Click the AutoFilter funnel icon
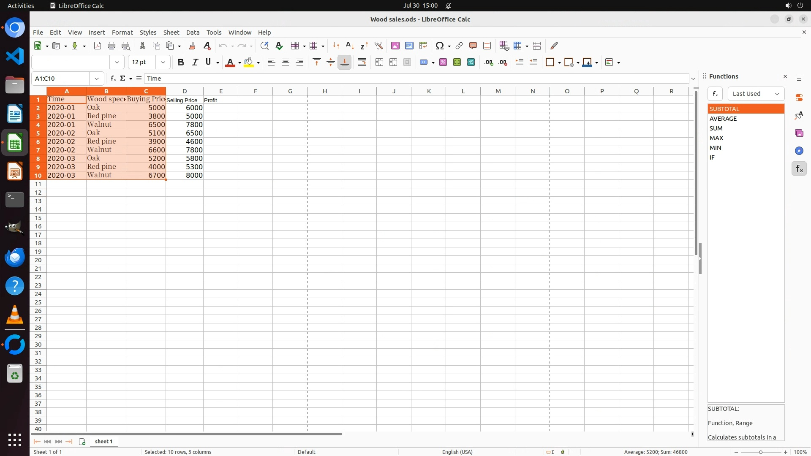Screen dimensions: 811x456 378,46
